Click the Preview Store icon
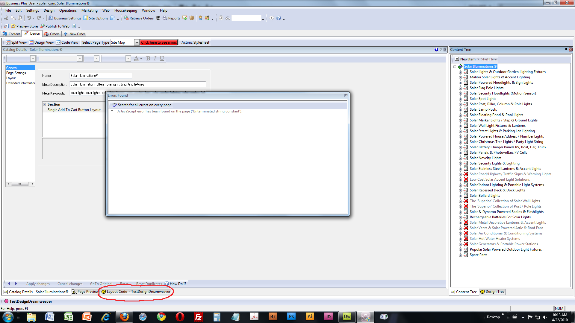 13,26
